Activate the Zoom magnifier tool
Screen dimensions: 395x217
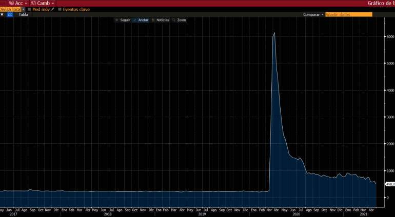(x=179, y=20)
